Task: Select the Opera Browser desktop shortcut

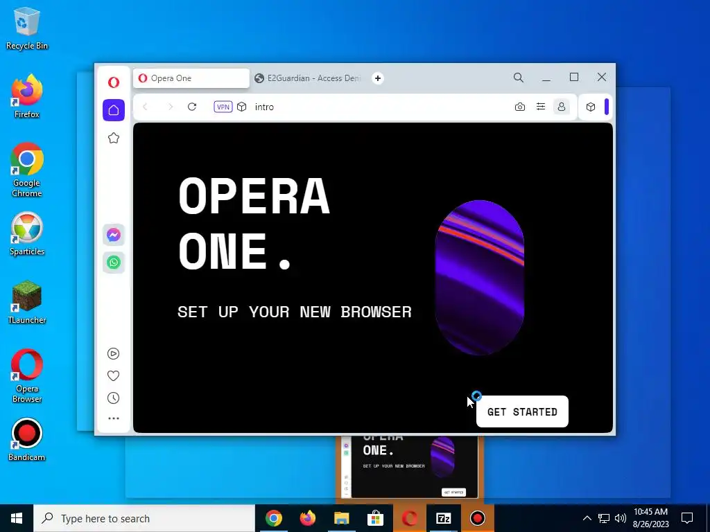Action: click(27, 376)
